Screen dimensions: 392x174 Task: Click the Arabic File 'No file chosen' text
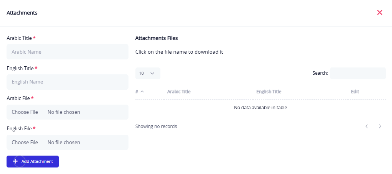[x=64, y=112]
